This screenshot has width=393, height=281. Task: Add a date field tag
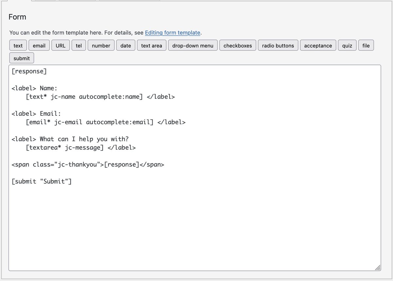tap(125, 46)
